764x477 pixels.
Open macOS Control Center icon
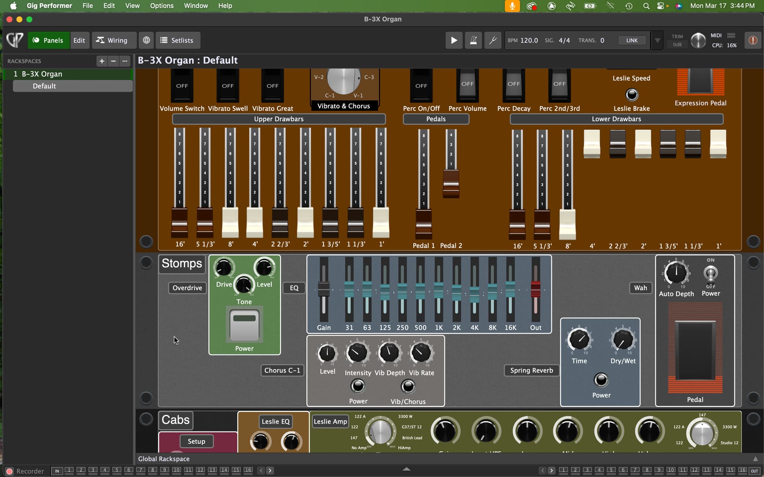(661, 6)
